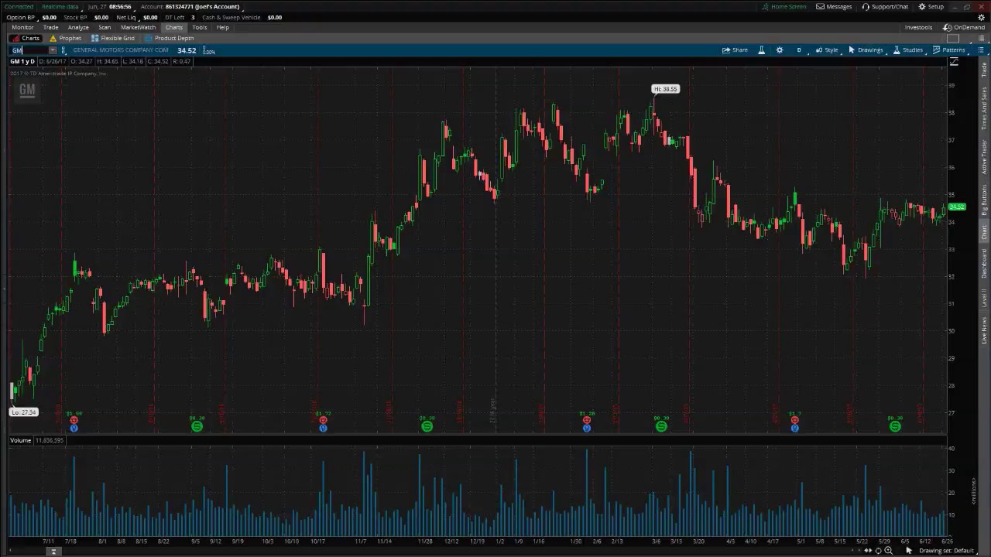Open the Level II side tab

(984, 298)
